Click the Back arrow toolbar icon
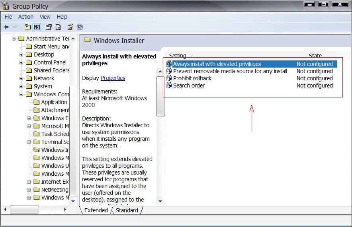This screenshot has width=352, height=227. [x=6, y=27]
